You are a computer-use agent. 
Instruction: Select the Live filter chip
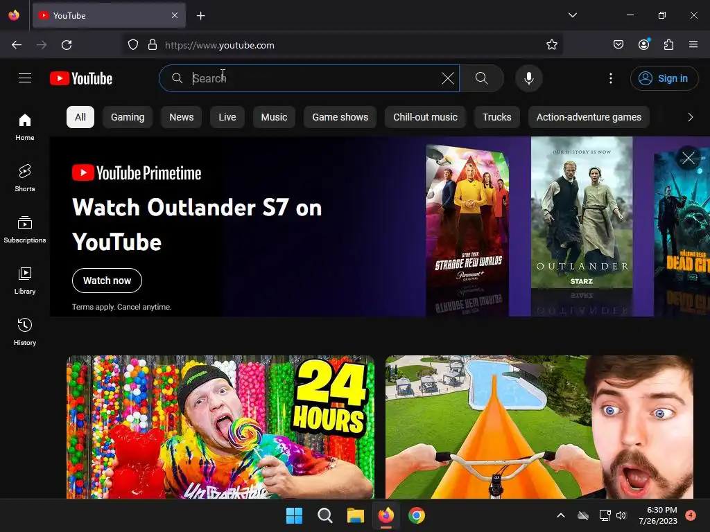[x=227, y=117]
